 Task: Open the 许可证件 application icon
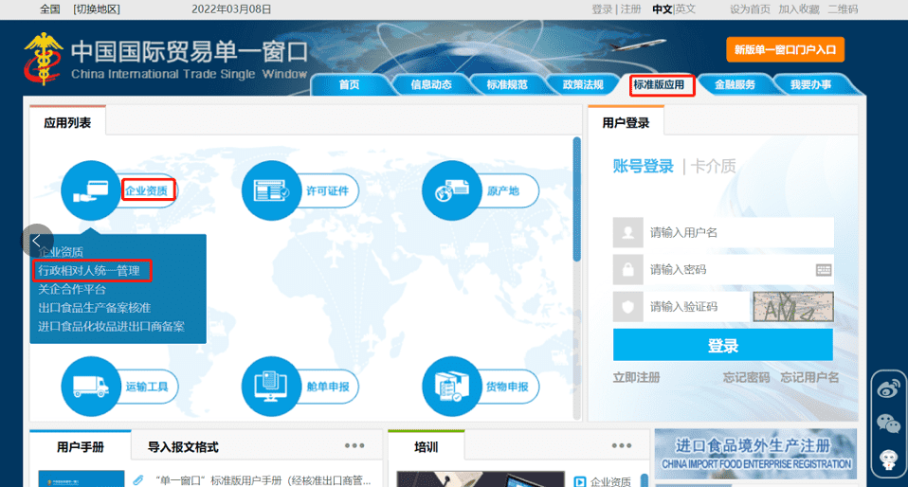tap(271, 190)
